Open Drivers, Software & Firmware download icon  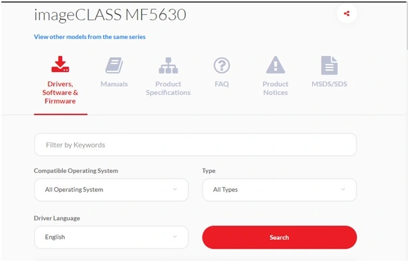click(x=60, y=64)
